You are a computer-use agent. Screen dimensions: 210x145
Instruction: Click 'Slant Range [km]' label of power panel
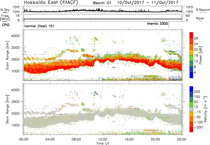8,55
